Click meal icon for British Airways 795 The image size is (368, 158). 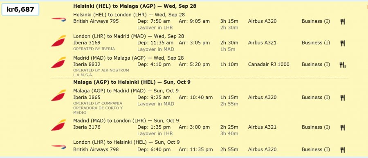tap(342, 22)
